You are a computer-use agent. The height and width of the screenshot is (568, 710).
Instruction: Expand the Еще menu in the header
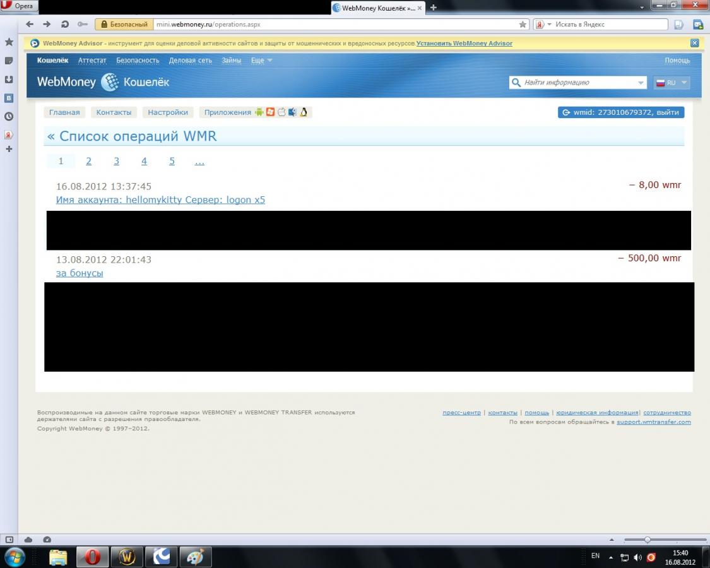pyautogui.click(x=261, y=61)
